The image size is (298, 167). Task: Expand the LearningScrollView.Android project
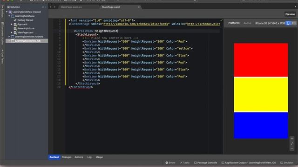pyautogui.click(x=9, y=37)
